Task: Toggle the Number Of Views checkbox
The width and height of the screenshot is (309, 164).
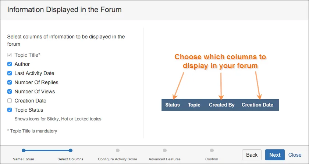Action: tap(10, 92)
